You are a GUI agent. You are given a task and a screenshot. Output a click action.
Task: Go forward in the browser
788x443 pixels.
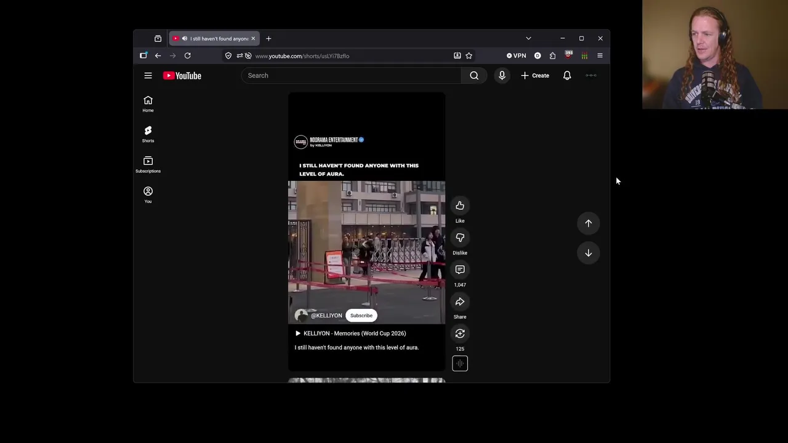(172, 56)
